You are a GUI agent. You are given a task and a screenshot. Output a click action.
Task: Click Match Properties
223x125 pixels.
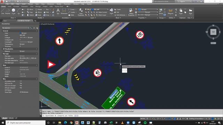(131, 12)
